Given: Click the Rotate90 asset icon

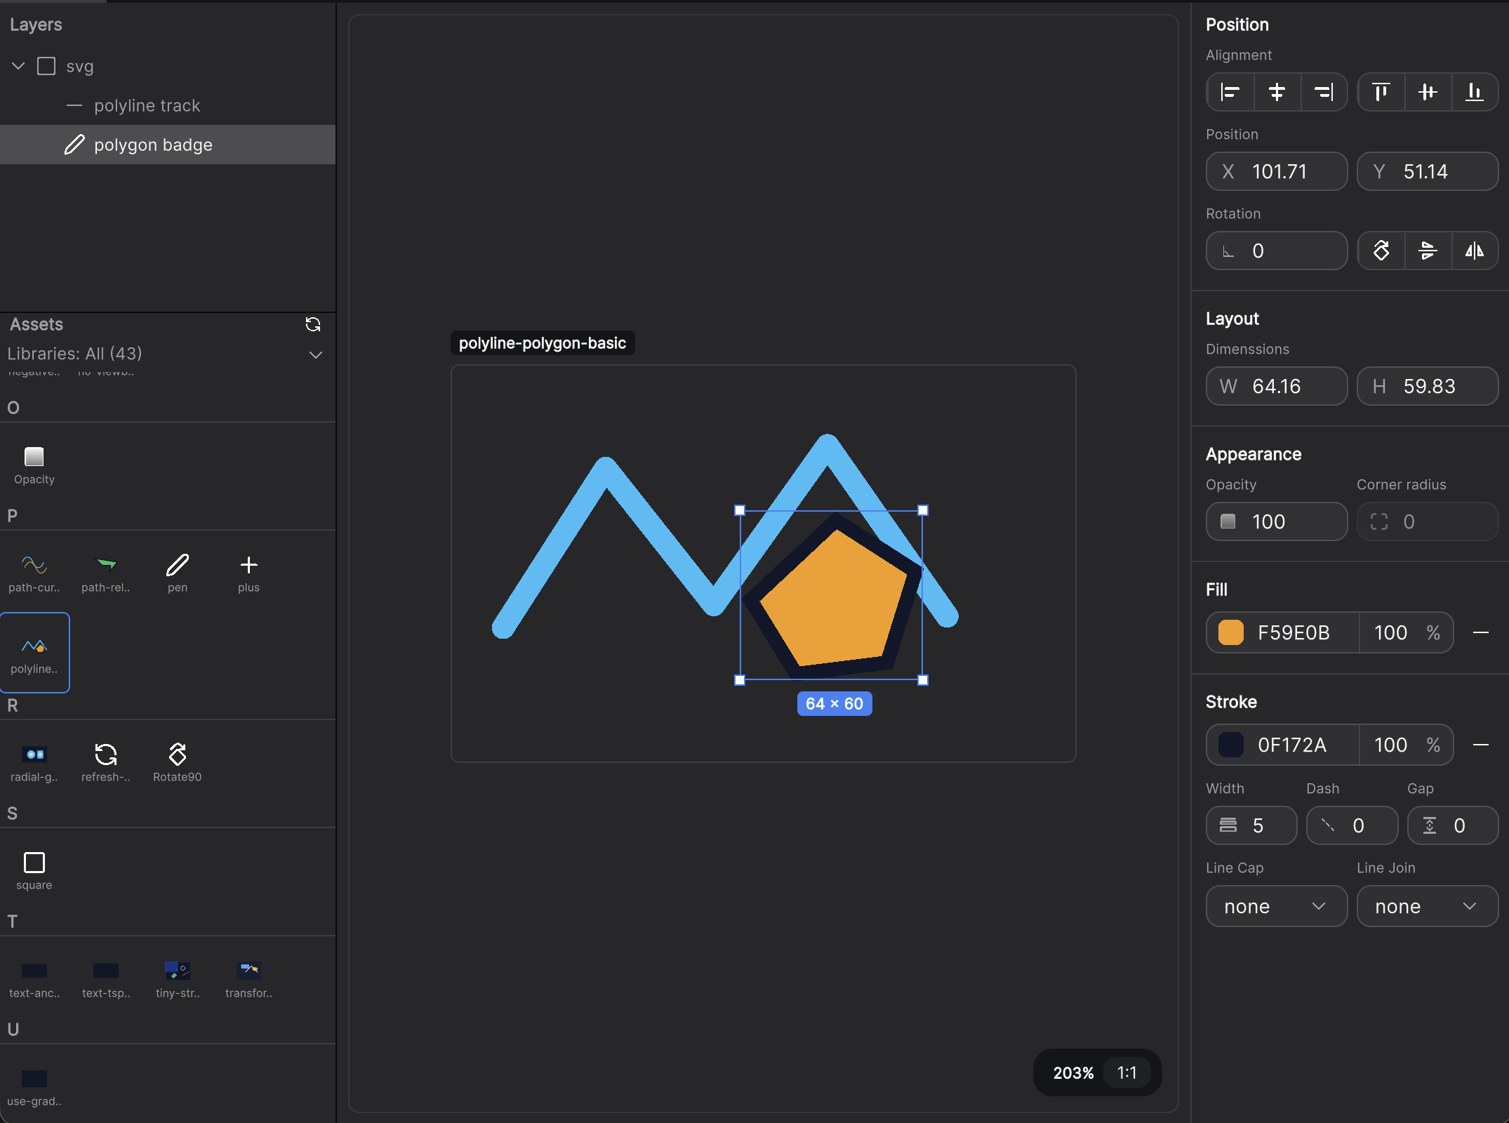Looking at the screenshot, I should [177, 755].
